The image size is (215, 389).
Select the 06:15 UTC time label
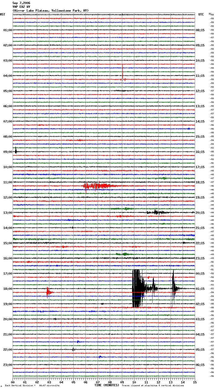coord(200,365)
